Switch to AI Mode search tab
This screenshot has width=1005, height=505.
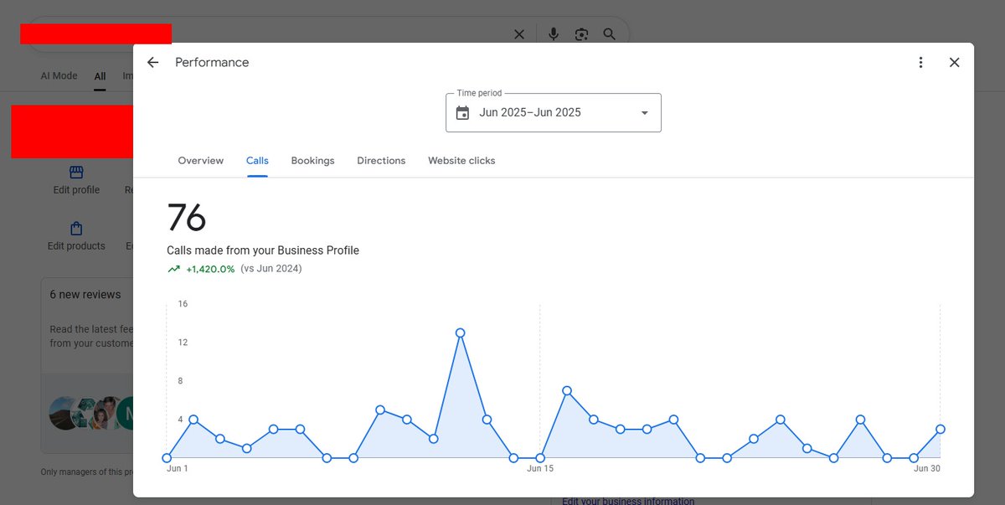(x=59, y=75)
